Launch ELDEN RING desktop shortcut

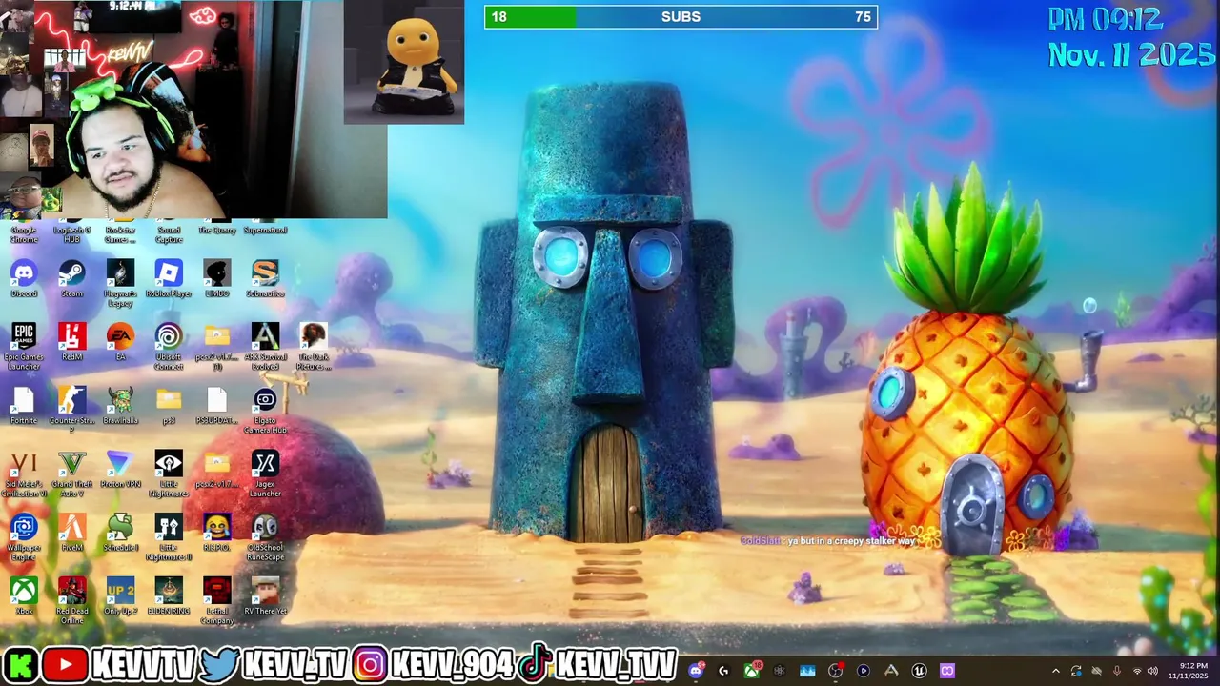169,595
